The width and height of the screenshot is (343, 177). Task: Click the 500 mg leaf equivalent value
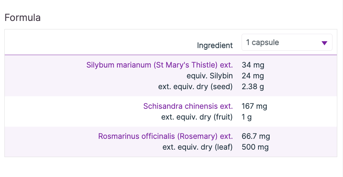click(x=255, y=147)
